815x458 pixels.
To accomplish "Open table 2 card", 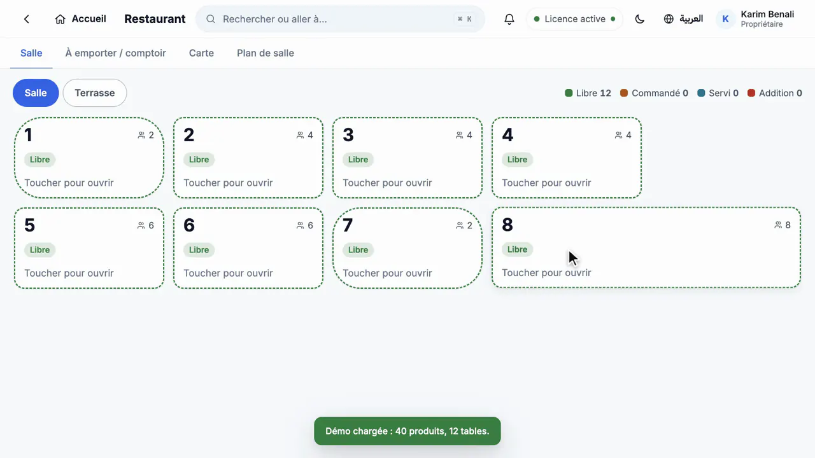I will 248,158.
